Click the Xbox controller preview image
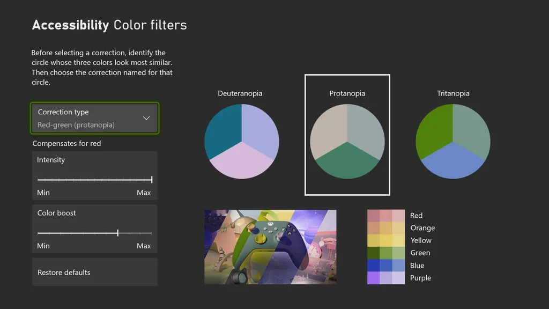The width and height of the screenshot is (549, 309). point(270,247)
